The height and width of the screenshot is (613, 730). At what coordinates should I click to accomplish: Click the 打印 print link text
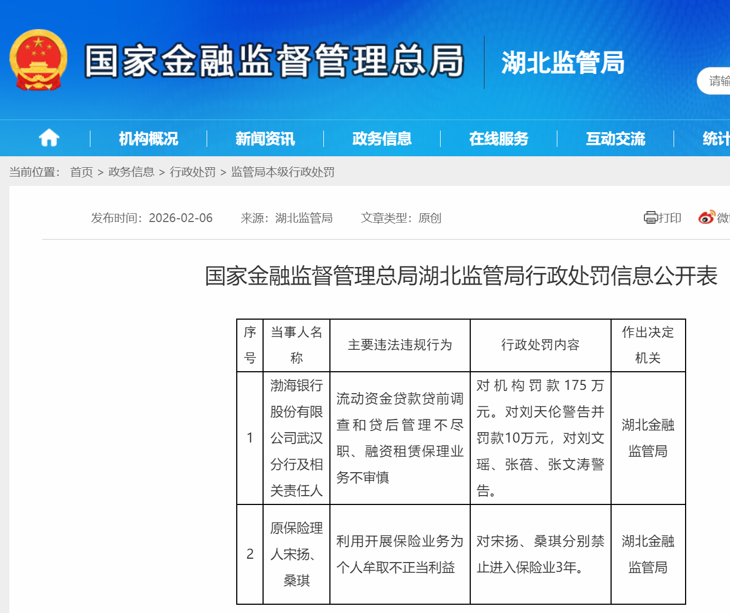click(x=670, y=218)
